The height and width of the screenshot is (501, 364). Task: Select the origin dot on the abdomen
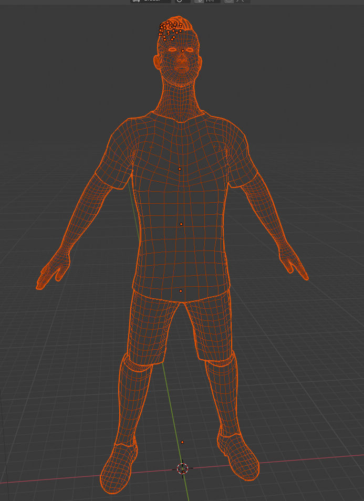(x=181, y=224)
